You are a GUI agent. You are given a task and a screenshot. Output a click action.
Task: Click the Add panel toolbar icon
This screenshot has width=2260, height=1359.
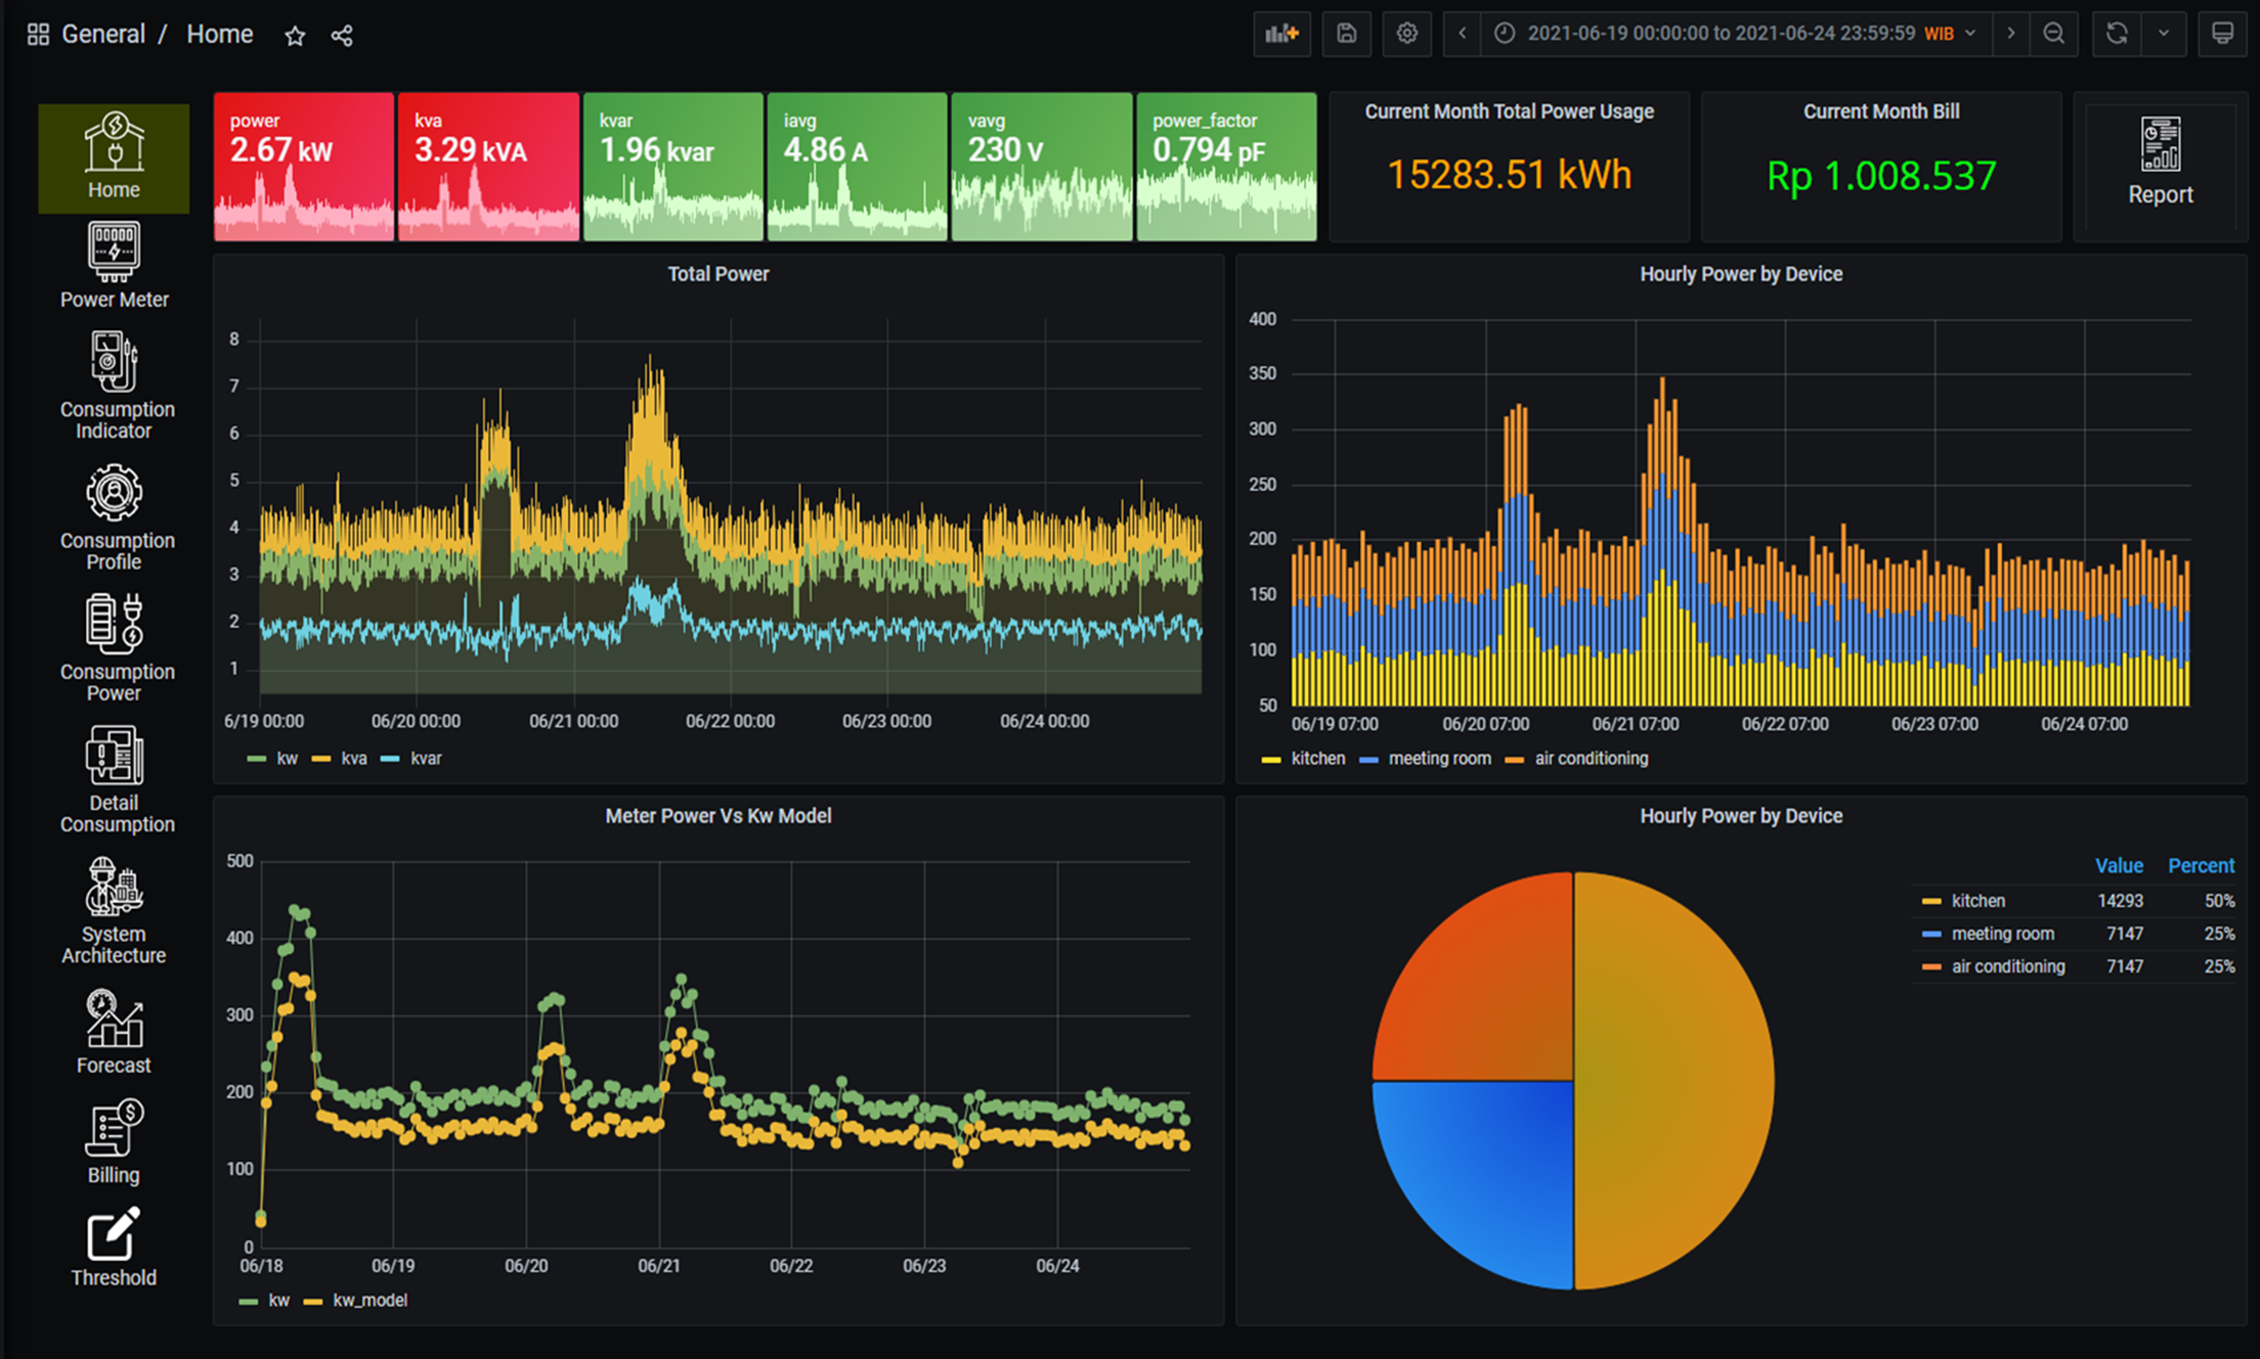click(1281, 34)
